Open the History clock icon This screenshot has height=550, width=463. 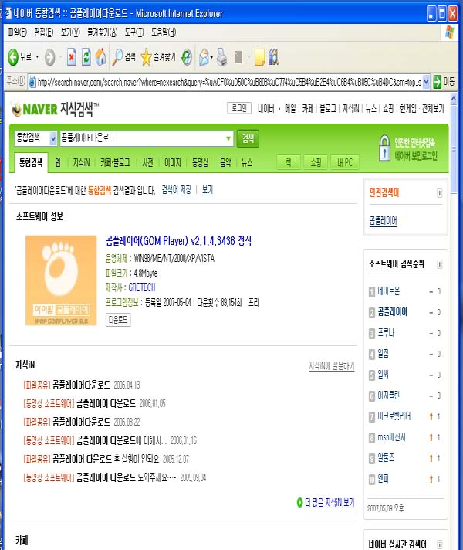point(187,57)
